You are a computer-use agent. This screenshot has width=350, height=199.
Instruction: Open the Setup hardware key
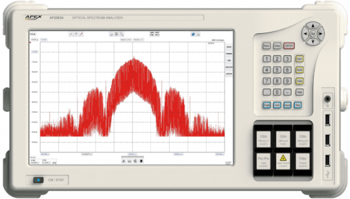tap(277, 46)
